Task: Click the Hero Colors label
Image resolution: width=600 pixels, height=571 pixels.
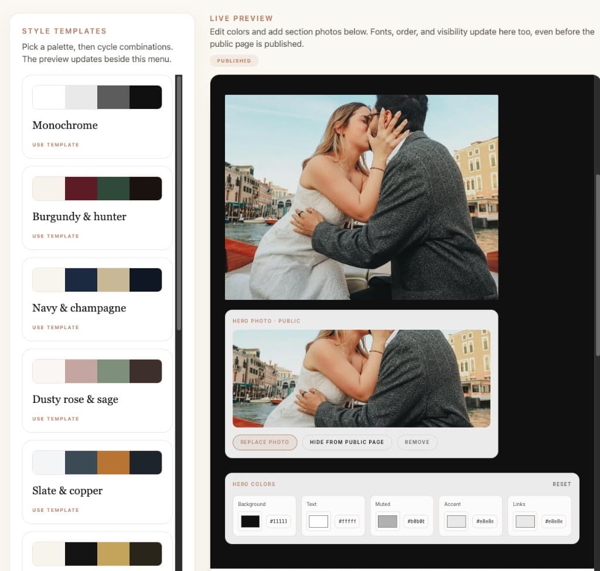Action: 254,484
